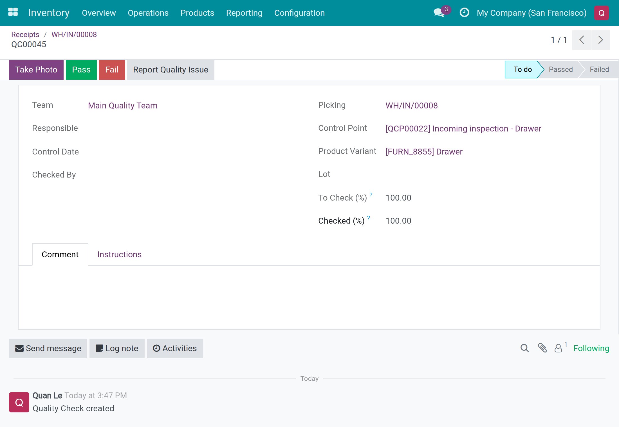This screenshot has width=619, height=427.
Task: Go to next record arrow
Action: [x=601, y=40]
